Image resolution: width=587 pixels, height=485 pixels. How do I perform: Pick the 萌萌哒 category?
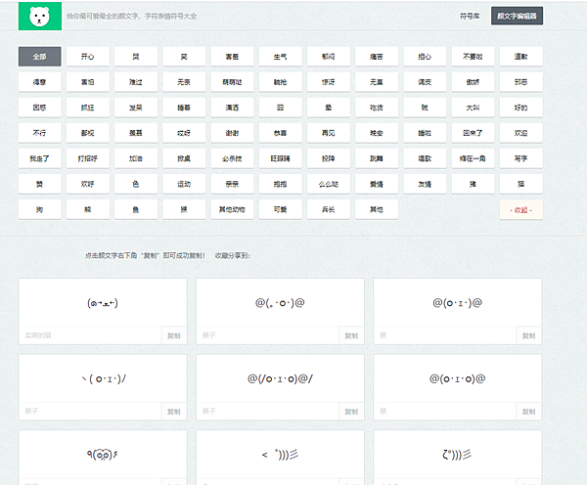(232, 82)
